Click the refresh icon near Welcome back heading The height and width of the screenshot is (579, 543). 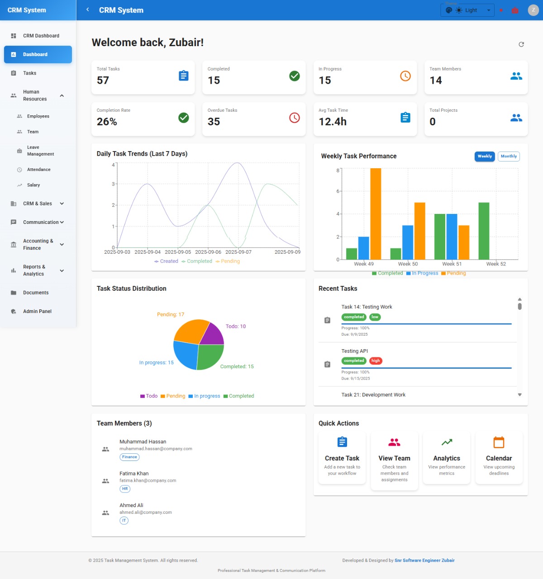coord(521,44)
